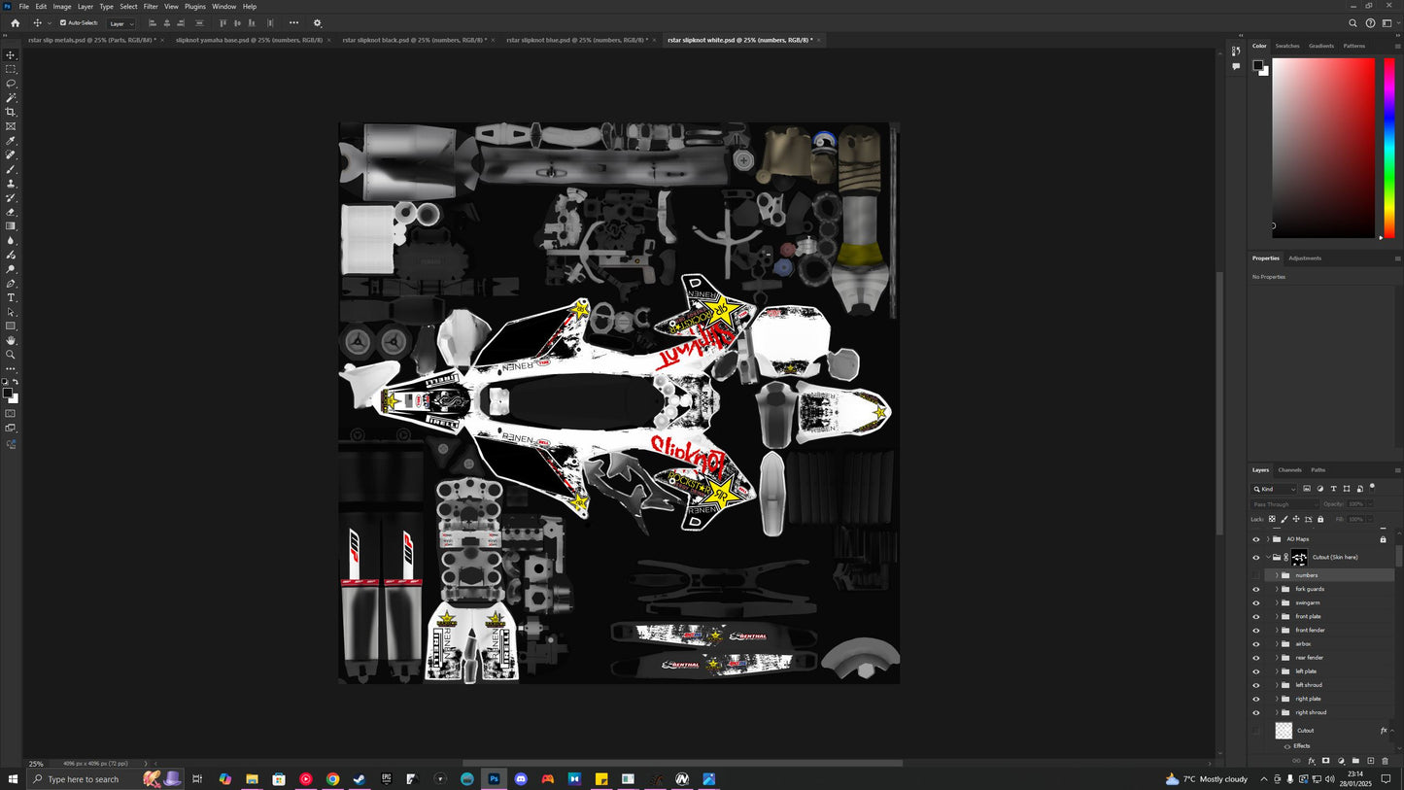Collapse the Cutout (Skin here) group
The width and height of the screenshot is (1404, 790).
click(x=1268, y=558)
